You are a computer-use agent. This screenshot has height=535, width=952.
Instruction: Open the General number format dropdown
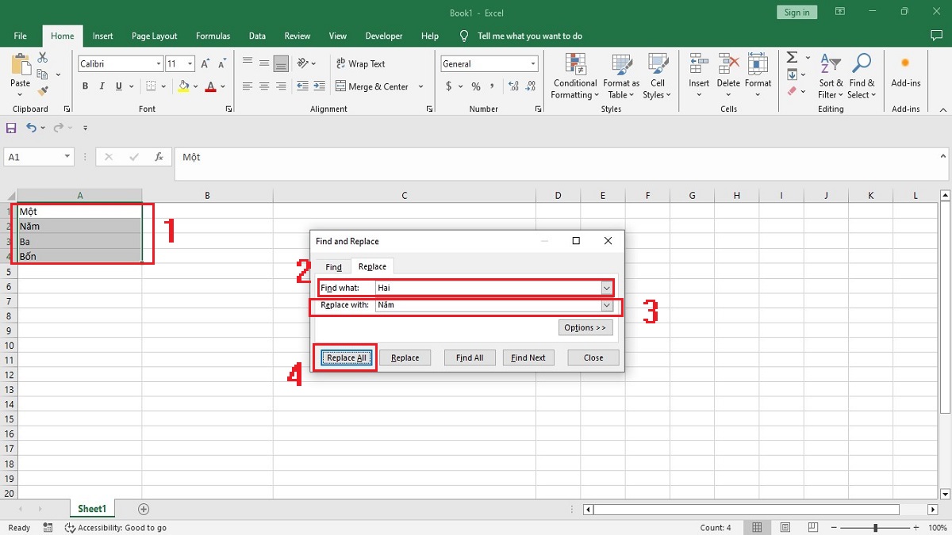pos(532,63)
